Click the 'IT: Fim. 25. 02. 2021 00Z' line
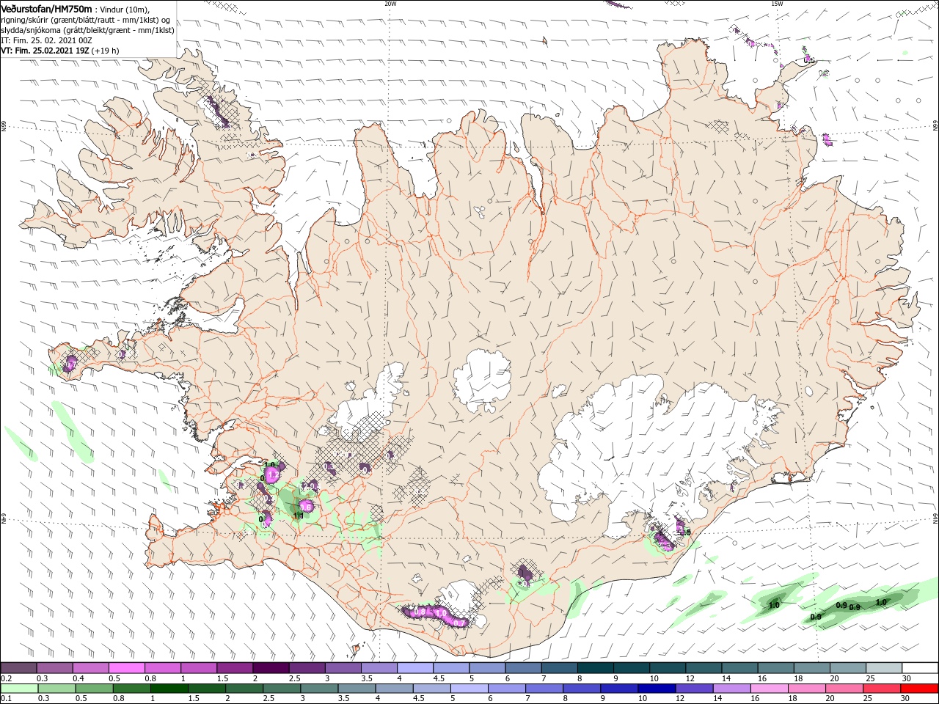 [46, 40]
